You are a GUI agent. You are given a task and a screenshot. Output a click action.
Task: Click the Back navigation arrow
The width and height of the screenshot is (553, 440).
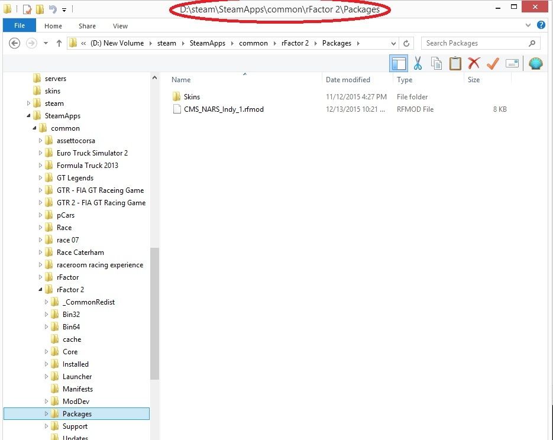(14, 43)
